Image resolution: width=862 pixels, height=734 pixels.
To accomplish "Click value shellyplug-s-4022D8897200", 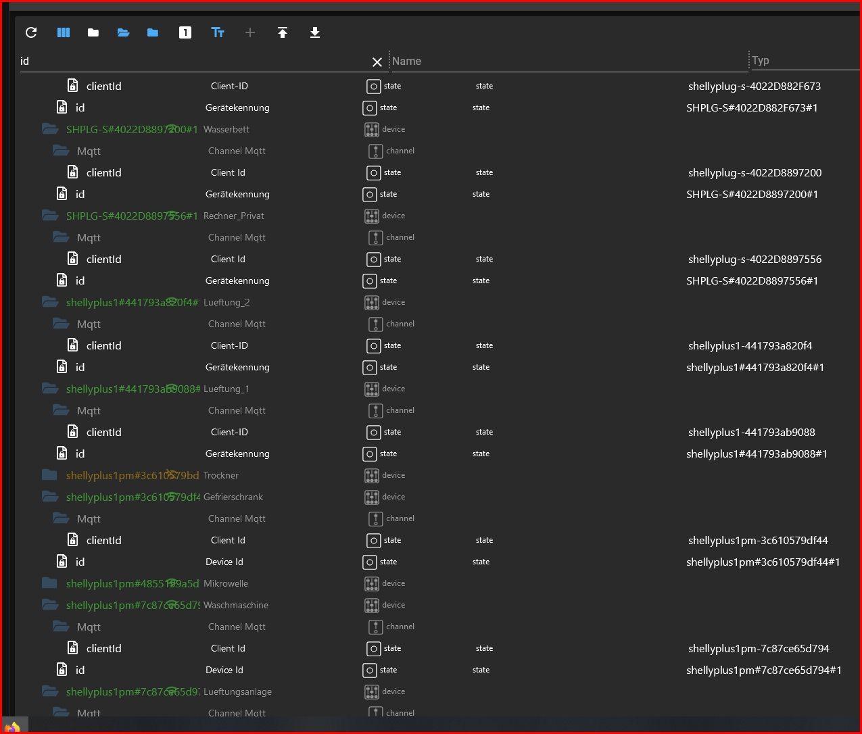I will tap(755, 172).
